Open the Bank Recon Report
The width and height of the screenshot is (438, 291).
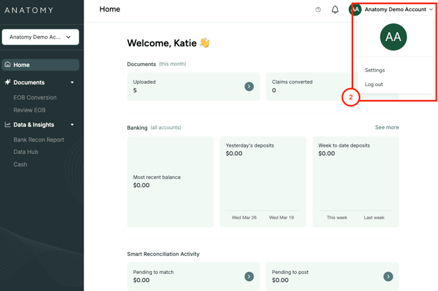(39, 140)
